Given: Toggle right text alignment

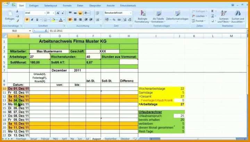Looking at the screenshot, I should click(x=80, y=19).
